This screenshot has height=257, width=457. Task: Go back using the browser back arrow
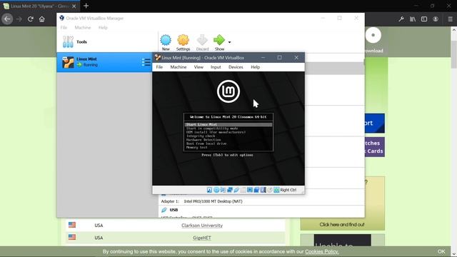(7, 19)
